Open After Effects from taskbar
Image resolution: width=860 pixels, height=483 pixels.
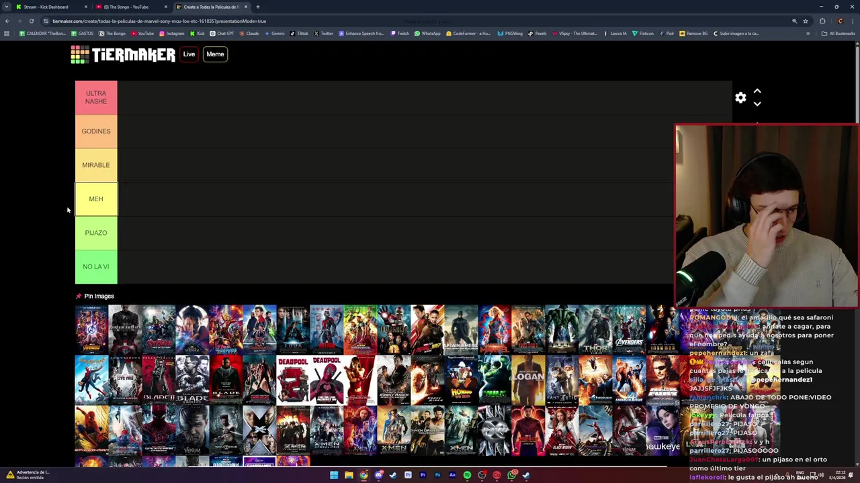point(452,475)
